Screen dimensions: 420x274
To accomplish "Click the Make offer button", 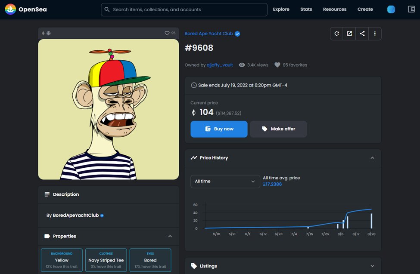I will (x=278, y=129).
